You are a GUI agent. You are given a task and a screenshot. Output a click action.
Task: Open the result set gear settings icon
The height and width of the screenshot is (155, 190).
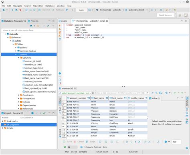tap(166, 142)
